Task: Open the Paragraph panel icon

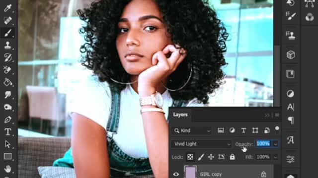Action: point(291,121)
